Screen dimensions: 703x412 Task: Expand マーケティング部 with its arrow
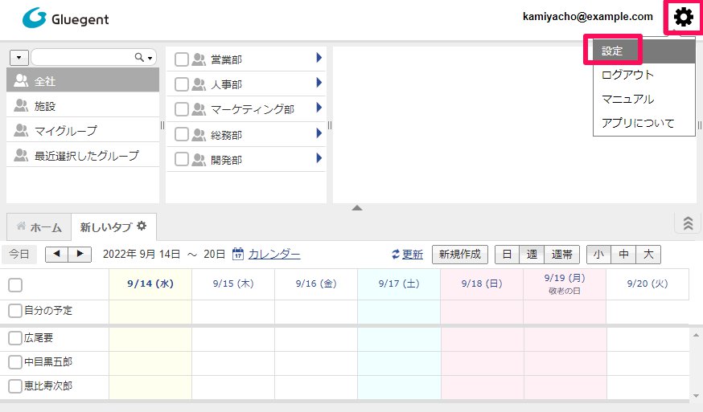coord(319,108)
